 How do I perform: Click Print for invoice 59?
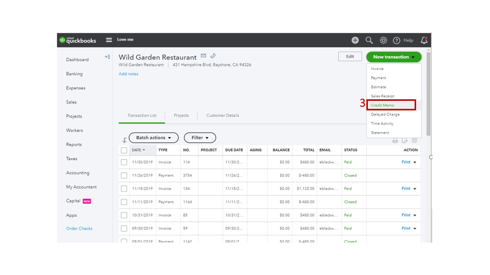tap(406, 229)
